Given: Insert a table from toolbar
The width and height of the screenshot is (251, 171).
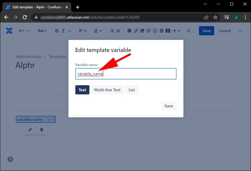Looking at the screenshot, I should [162, 31].
